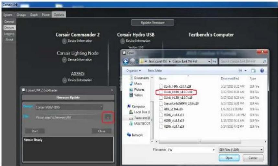
Task: Open the Device dropdown in Bootloader
Action: pyautogui.click(x=69, y=107)
